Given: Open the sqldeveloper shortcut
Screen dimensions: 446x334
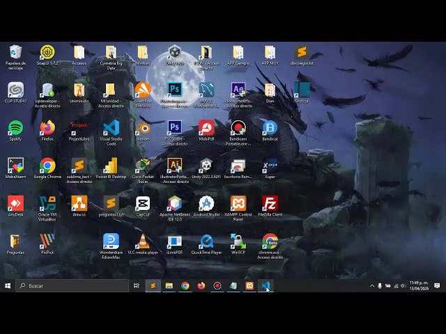Looking at the screenshot, I should click(x=47, y=95).
